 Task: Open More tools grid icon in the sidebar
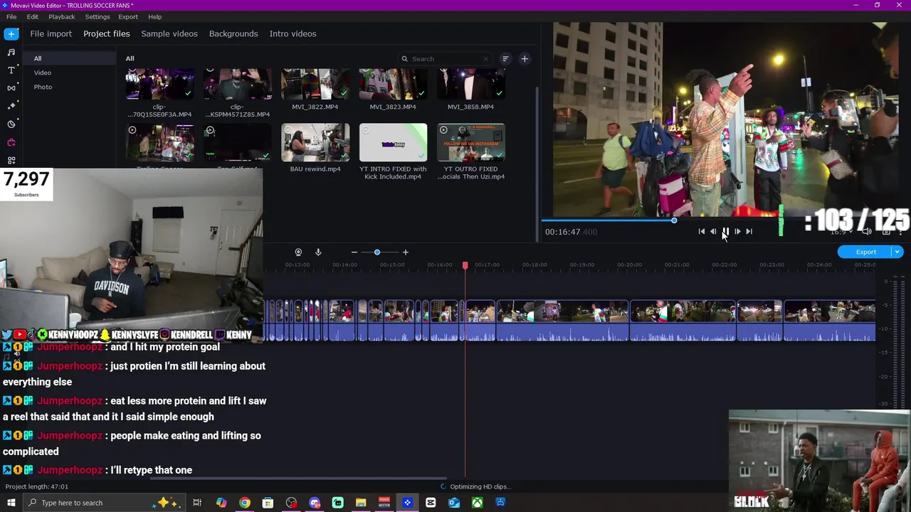coord(11,160)
